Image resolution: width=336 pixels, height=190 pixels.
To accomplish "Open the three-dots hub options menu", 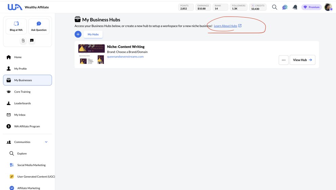I will (x=284, y=60).
